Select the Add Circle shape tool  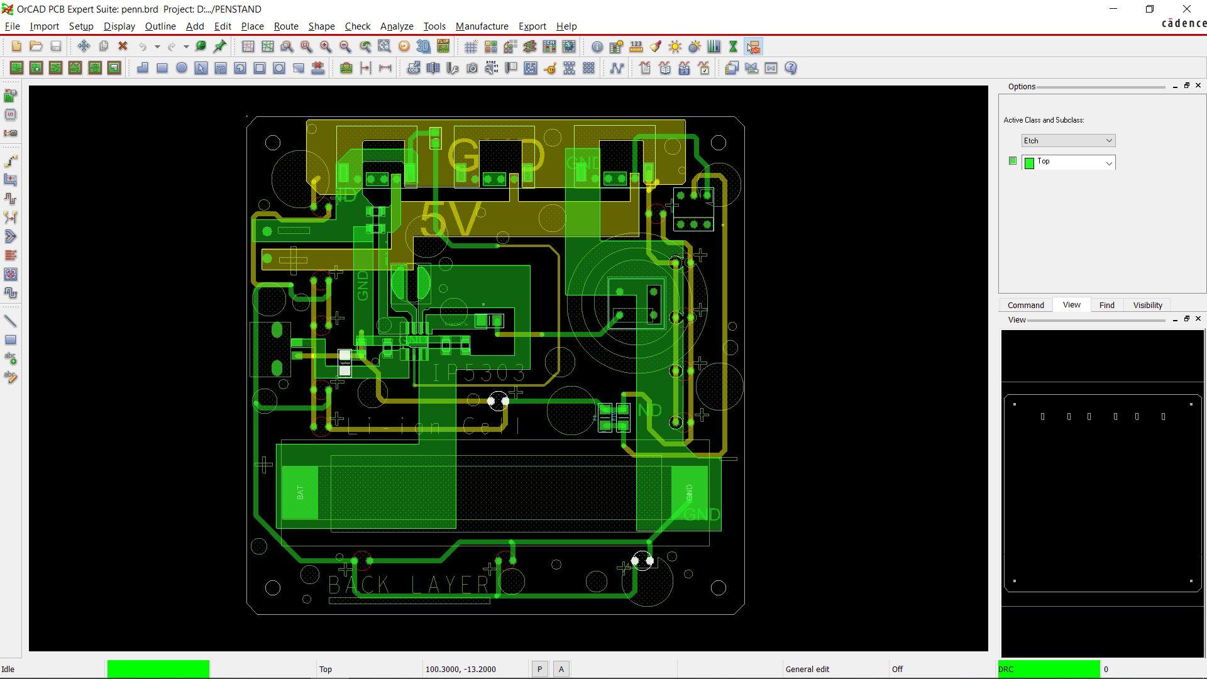coord(181,68)
